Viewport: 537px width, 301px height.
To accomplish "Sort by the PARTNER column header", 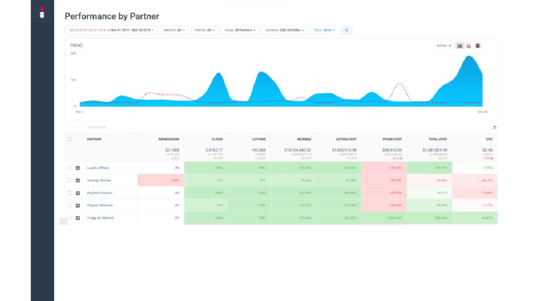I will (94, 139).
